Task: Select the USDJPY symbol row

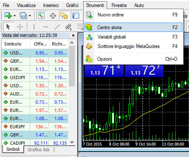Action: click(x=35, y=77)
